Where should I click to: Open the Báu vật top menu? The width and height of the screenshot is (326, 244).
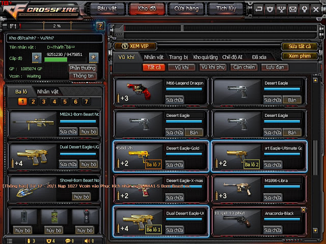click(x=107, y=9)
